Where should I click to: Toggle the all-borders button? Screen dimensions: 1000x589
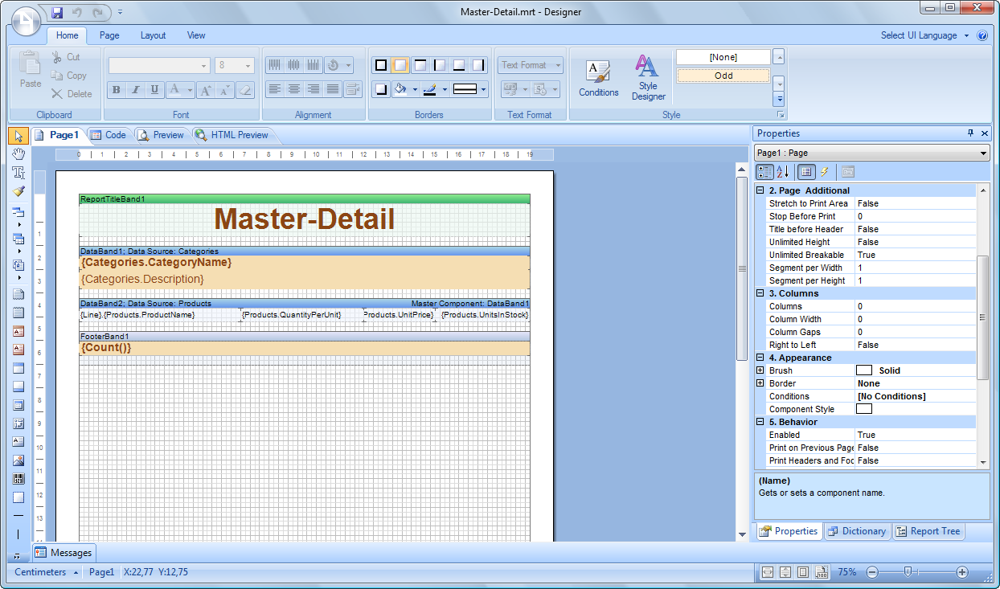click(x=381, y=65)
